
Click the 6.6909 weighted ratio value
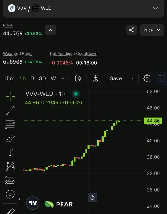pyautogui.click(x=13, y=62)
